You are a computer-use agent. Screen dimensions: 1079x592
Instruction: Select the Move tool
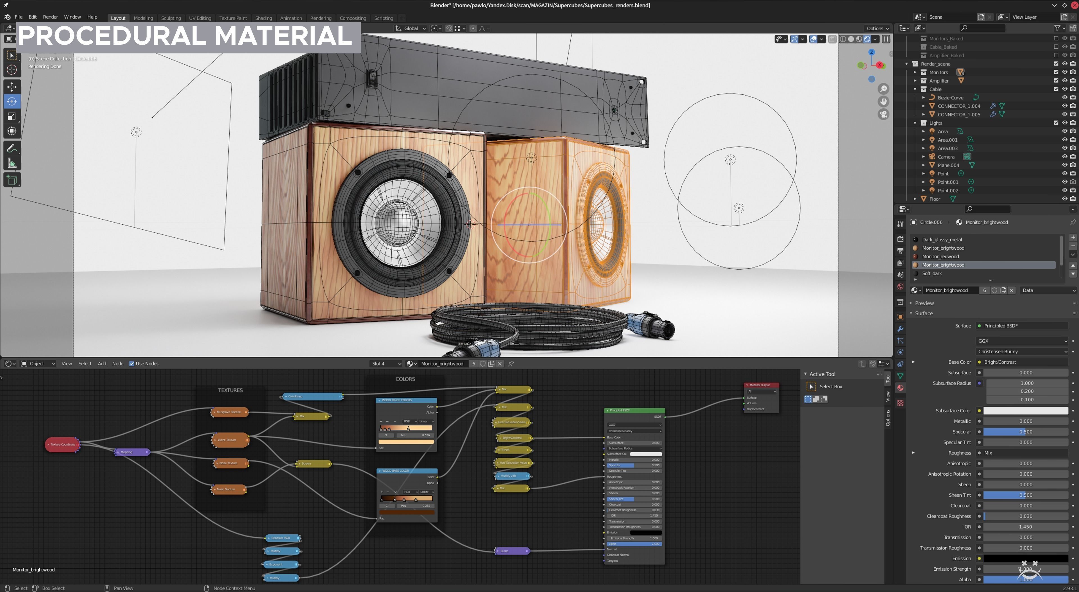[x=12, y=87]
